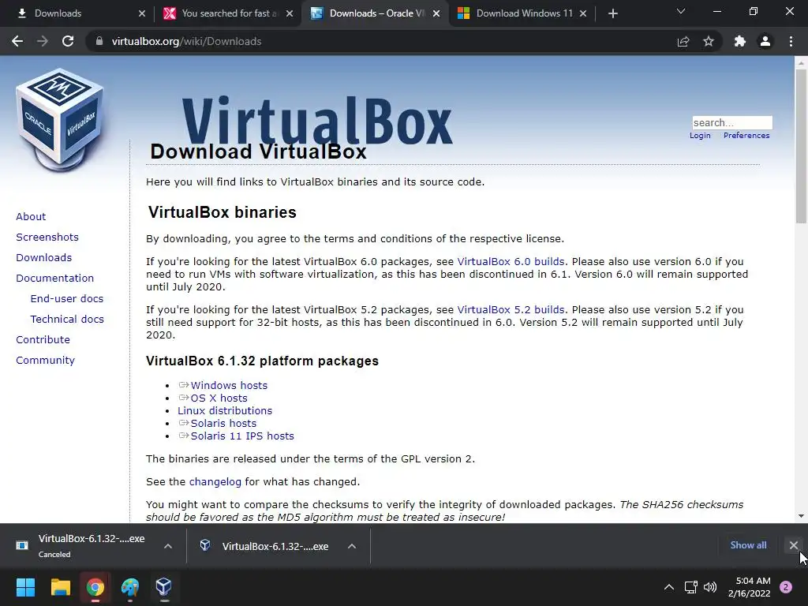This screenshot has height=606, width=808.
Task: Open the Login link
Action: (x=700, y=136)
